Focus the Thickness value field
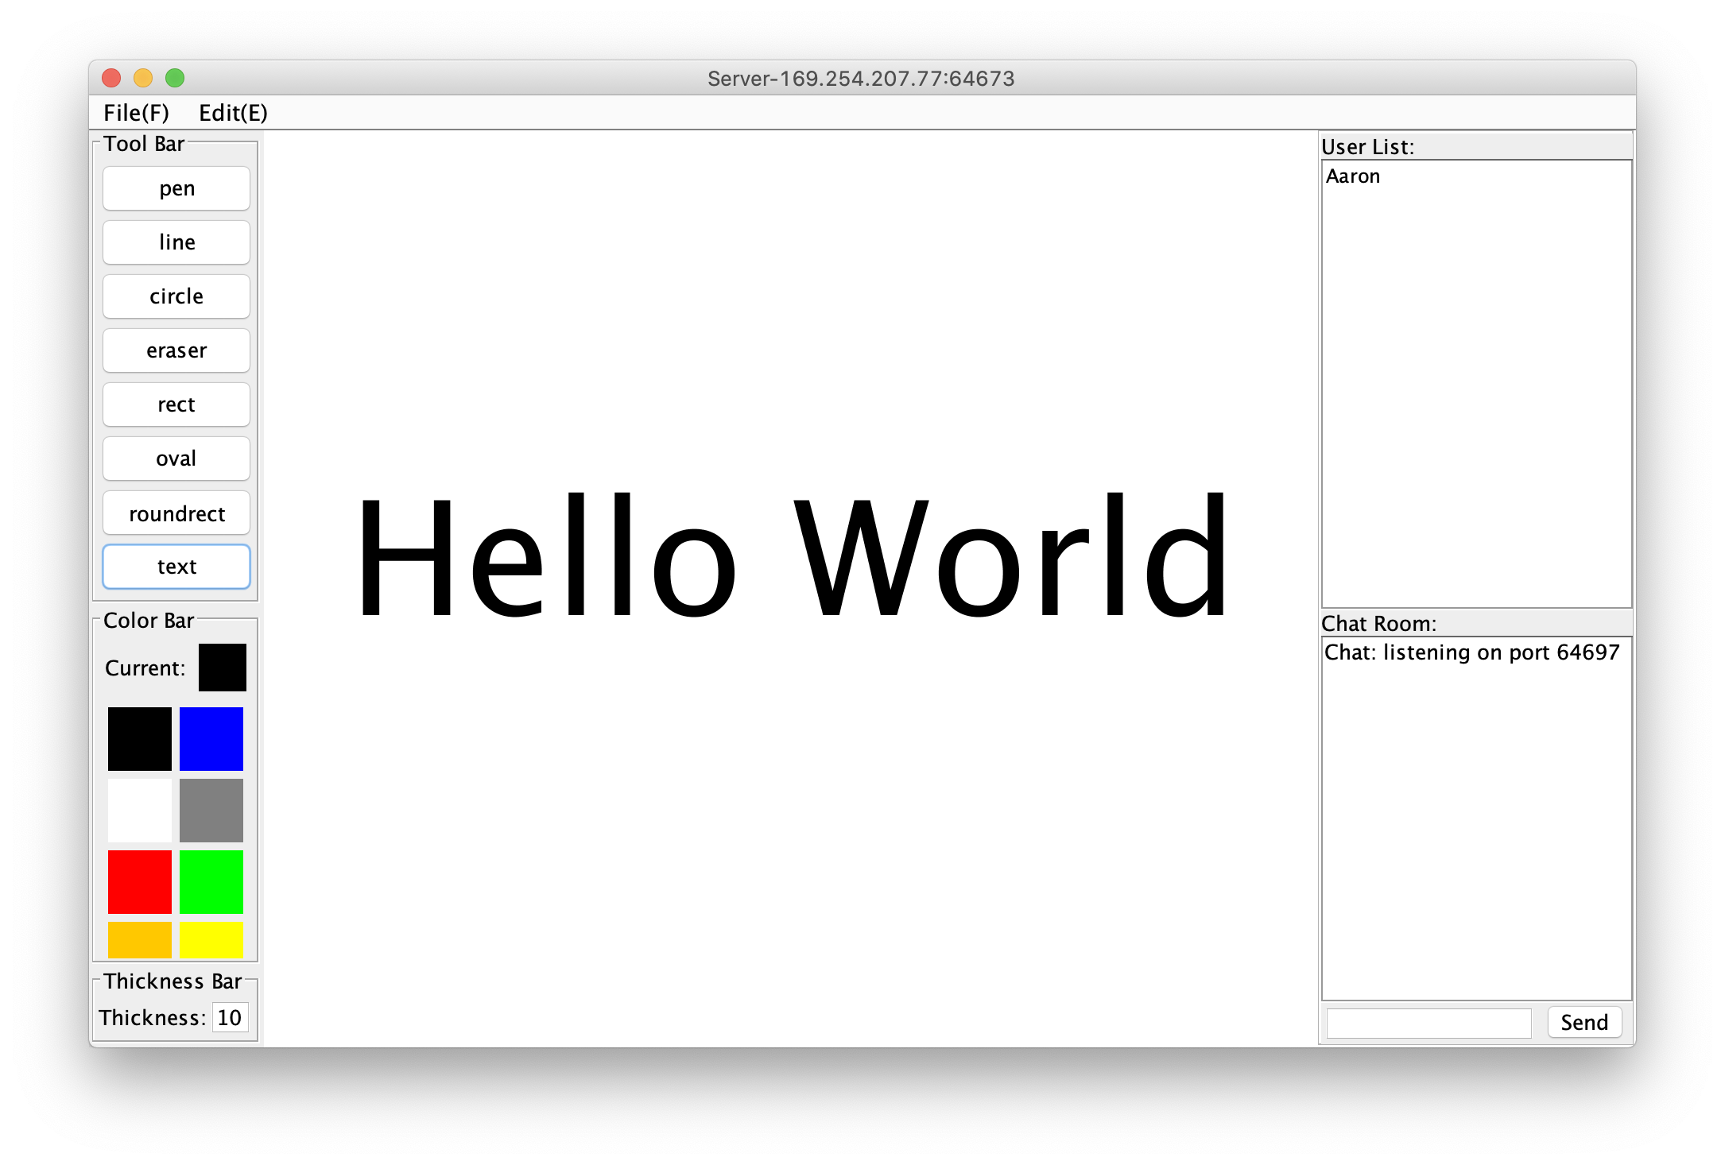The image size is (1725, 1165). pyautogui.click(x=230, y=1018)
